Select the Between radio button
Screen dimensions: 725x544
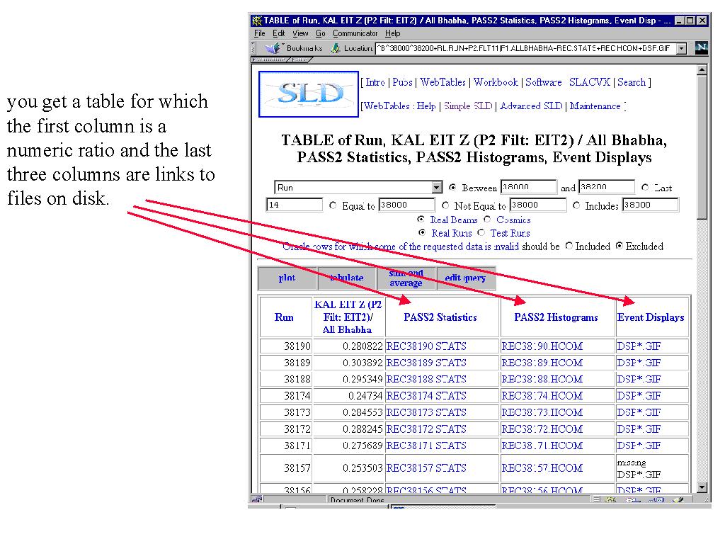(x=453, y=188)
